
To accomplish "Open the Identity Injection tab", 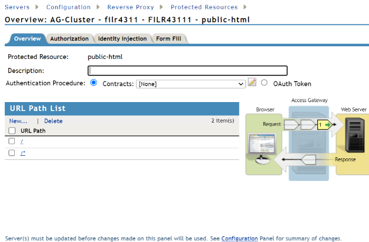I will (x=122, y=39).
